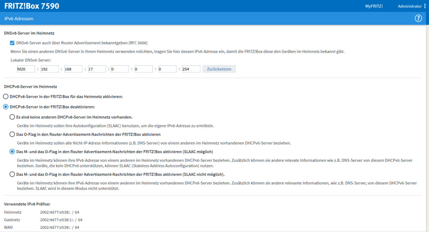
Task: Click the FRITZ!Box 7590 logo
Action: (32, 6)
